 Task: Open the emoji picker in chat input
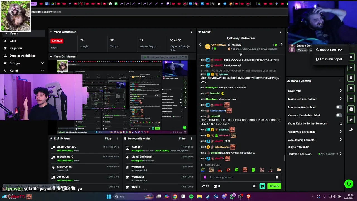point(277,177)
